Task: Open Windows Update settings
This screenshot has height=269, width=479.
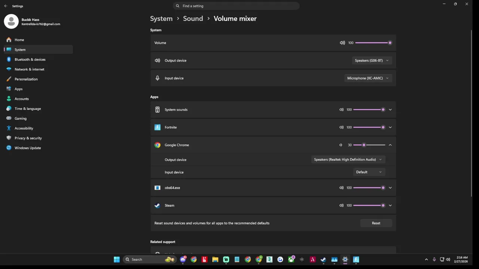Action: [x=38, y=148]
